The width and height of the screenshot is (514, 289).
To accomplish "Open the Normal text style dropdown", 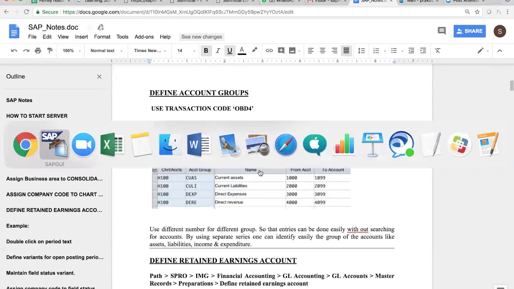I will coord(106,51).
